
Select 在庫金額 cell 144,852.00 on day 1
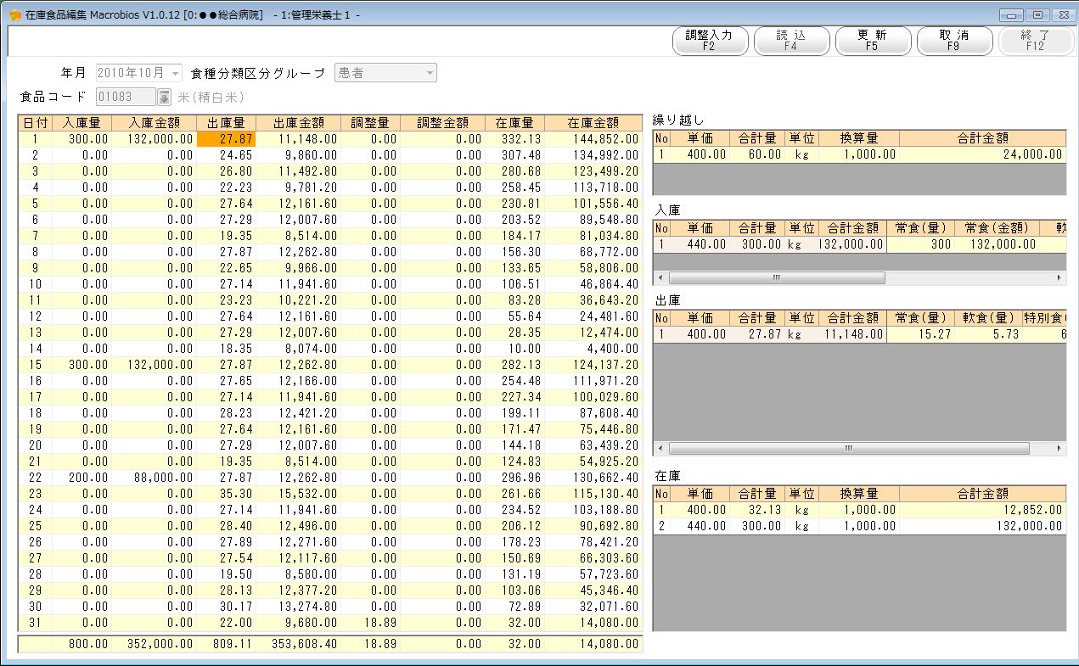(593, 139)
